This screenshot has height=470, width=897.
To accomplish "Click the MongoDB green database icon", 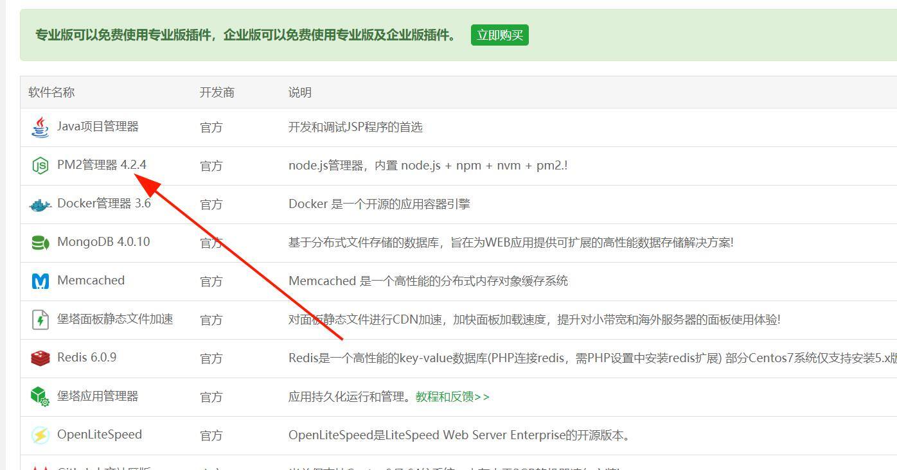I will [x=40, y=243].
